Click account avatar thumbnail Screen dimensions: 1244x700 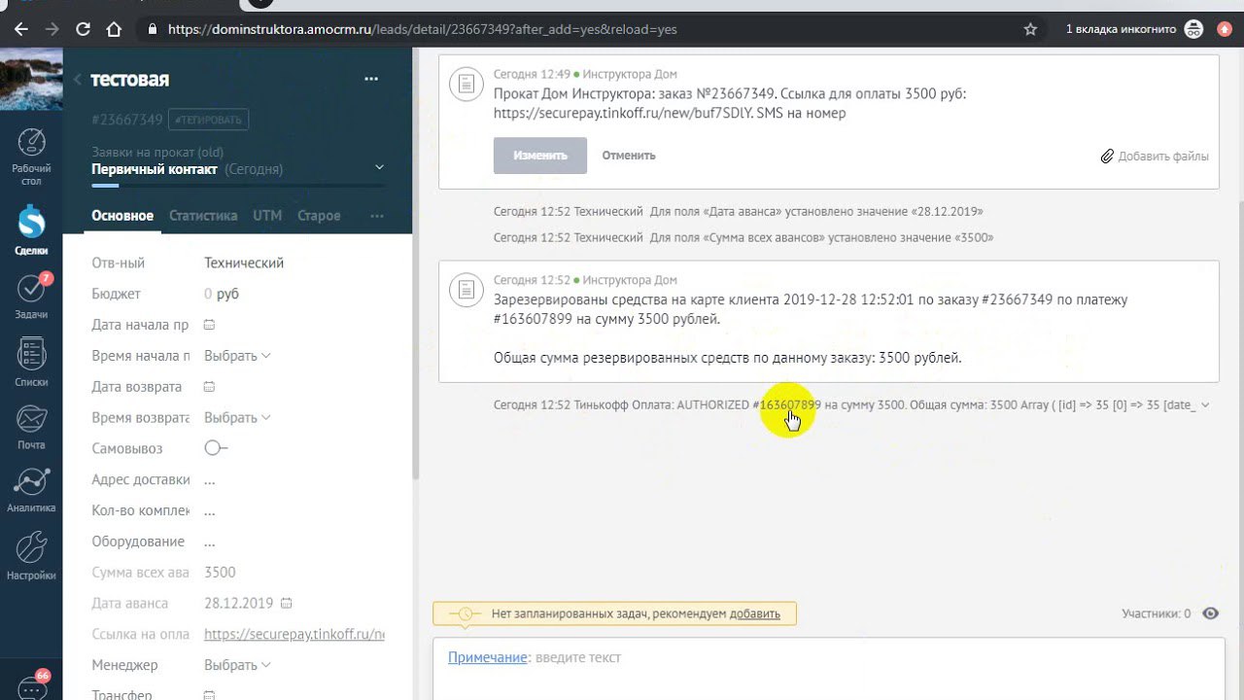click(x=31, y=80)
